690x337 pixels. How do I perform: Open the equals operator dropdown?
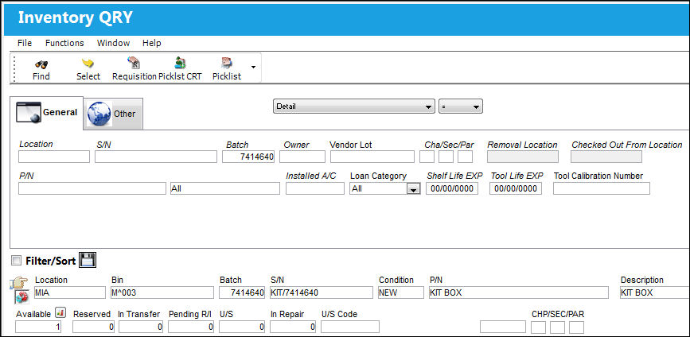tap(460, 107)
